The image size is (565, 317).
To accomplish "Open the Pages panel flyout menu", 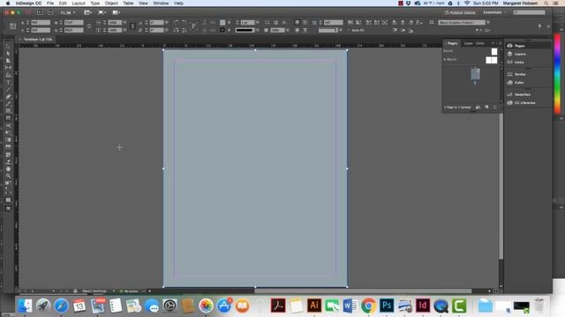I will [x=500, y=43].
